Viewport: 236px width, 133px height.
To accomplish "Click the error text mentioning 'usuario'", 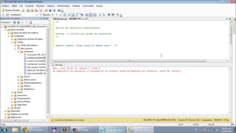I will pyautogui.click(x=117, y=71).
